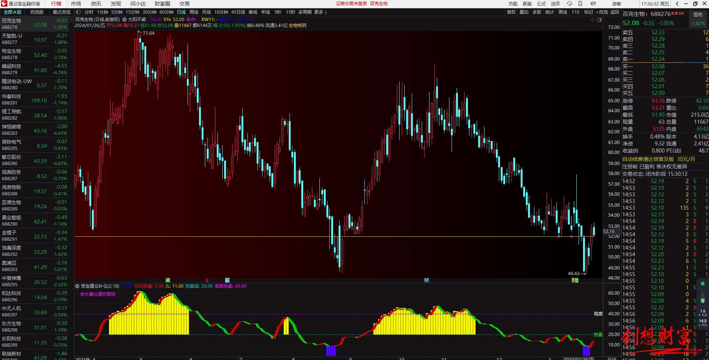Expand the 更多 period options
709x360 pixels.
point(320,12)
